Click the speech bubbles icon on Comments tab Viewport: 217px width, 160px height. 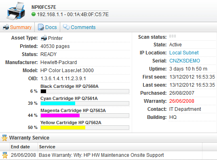click(66, 27)
